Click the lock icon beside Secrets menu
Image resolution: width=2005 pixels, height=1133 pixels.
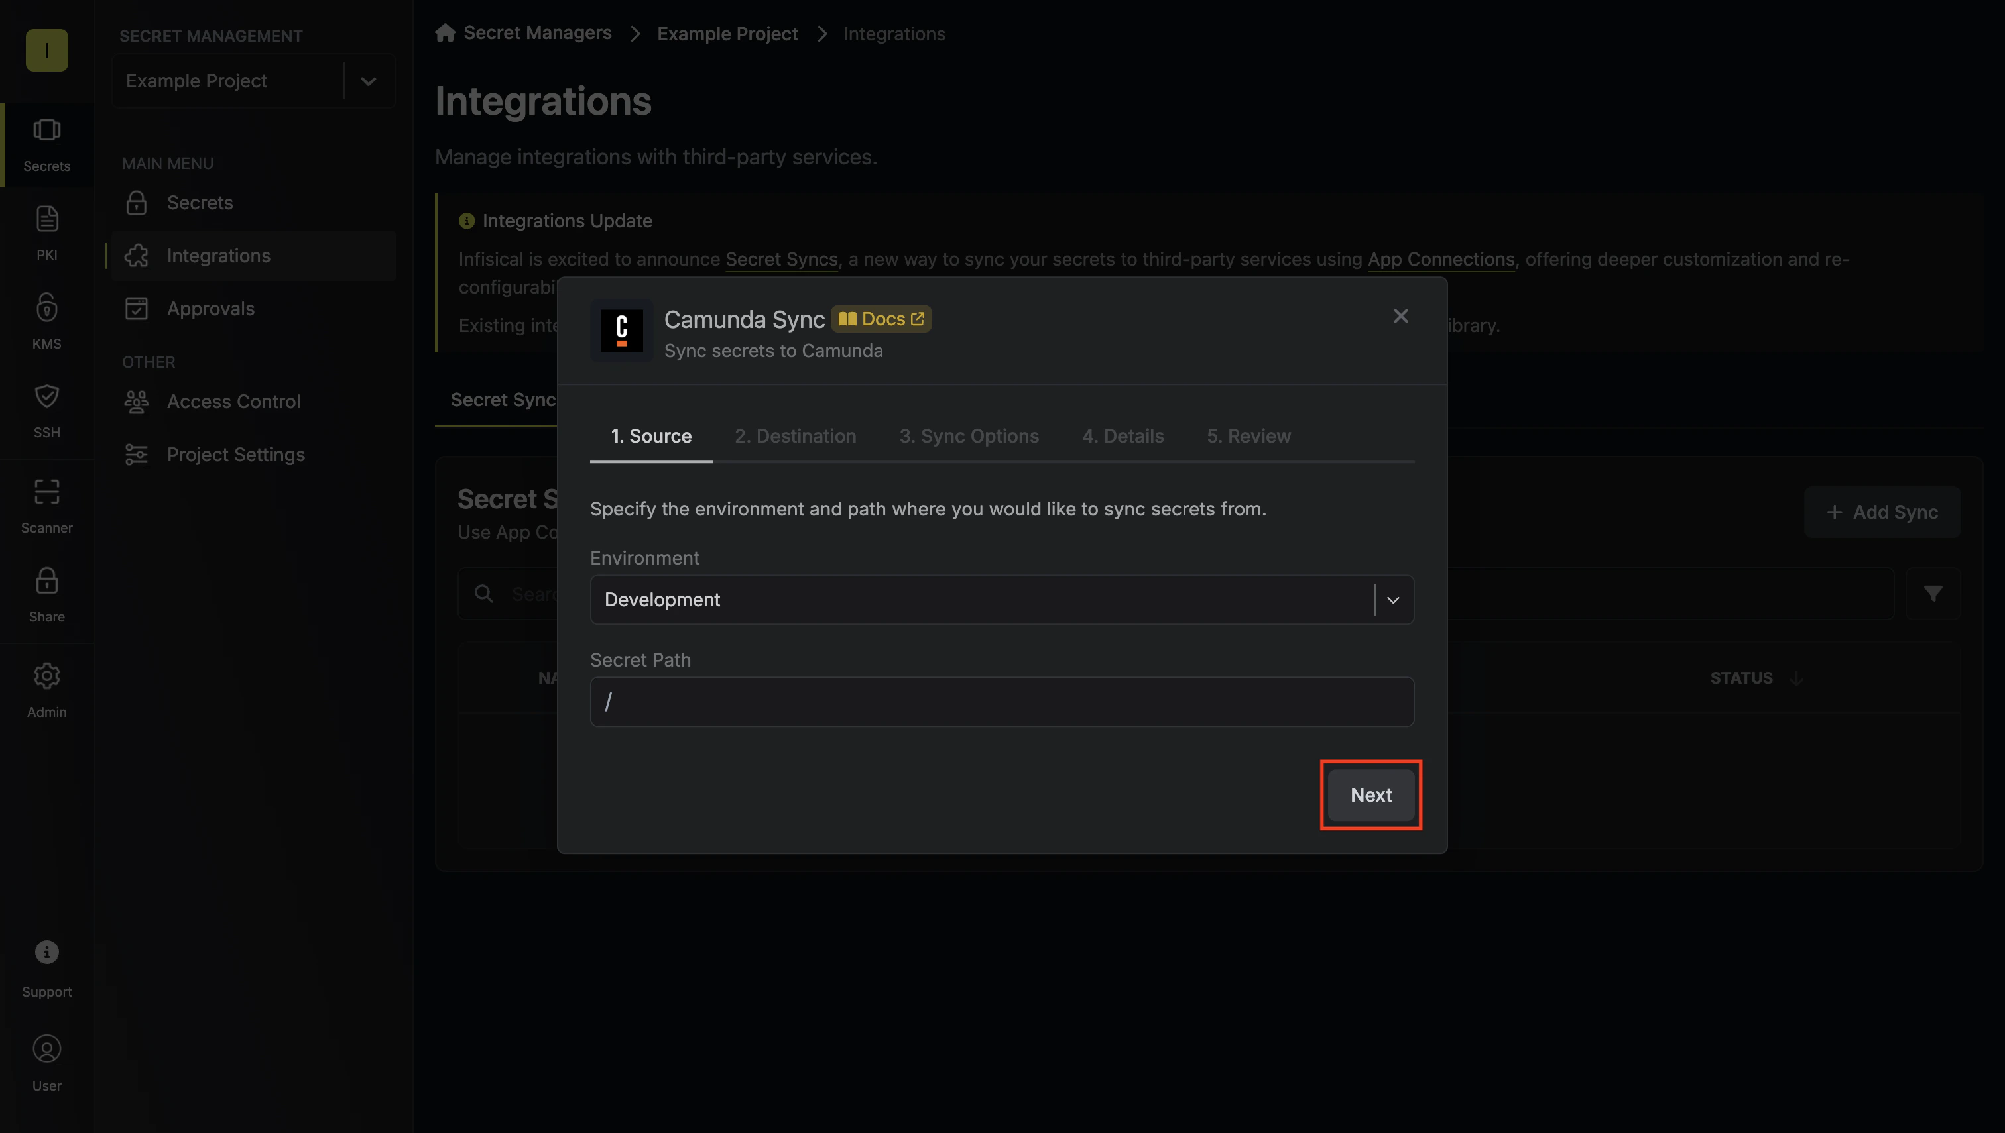[137, 203]
